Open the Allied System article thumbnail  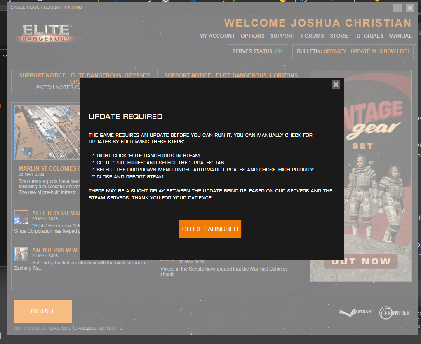click(x=21, y=217)
